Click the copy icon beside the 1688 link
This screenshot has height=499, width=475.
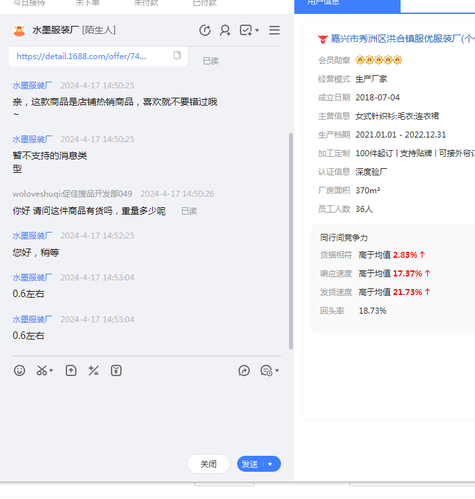[177, 56]
